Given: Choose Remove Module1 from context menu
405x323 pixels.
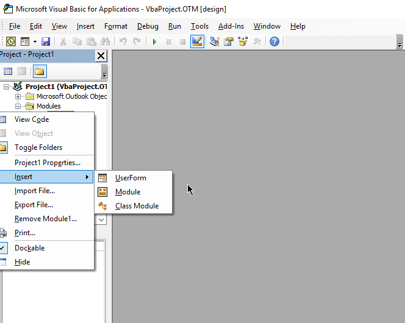Looking at the screenshot, I should [x=46, y=219].
